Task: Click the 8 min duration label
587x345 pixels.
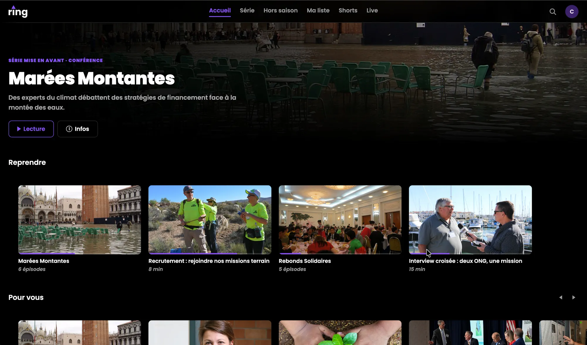Action: [x=156, y=269]
